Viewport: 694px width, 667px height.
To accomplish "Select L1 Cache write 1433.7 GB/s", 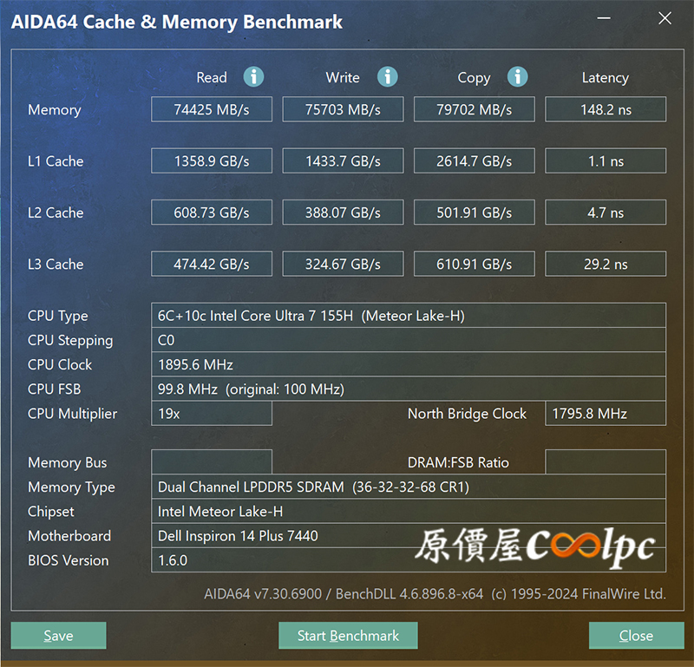I will point(343,160).
